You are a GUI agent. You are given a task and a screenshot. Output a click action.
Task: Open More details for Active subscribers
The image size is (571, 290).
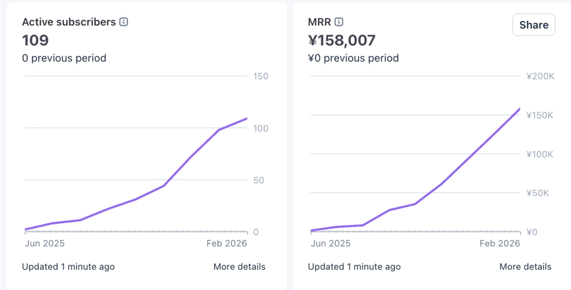click(239, 267)
